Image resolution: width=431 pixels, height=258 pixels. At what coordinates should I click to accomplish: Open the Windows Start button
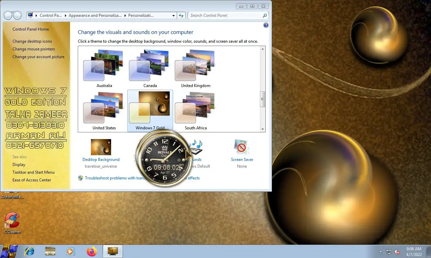pos(9,251)
